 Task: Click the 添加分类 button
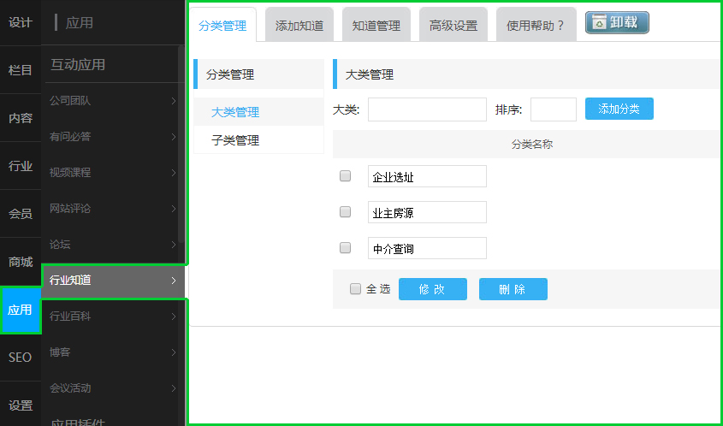point(619,109)
